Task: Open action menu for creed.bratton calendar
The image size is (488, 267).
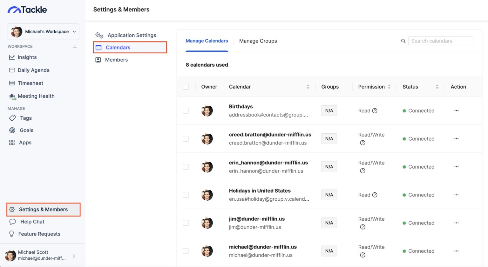Action: pos(457,139)
